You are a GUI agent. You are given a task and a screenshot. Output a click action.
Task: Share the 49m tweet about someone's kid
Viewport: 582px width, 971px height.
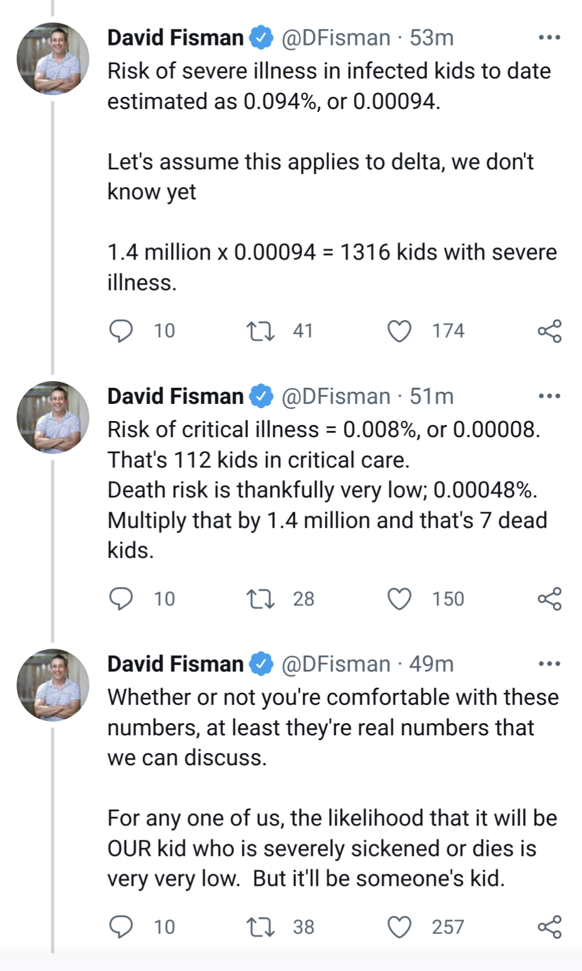coord(549,927)
